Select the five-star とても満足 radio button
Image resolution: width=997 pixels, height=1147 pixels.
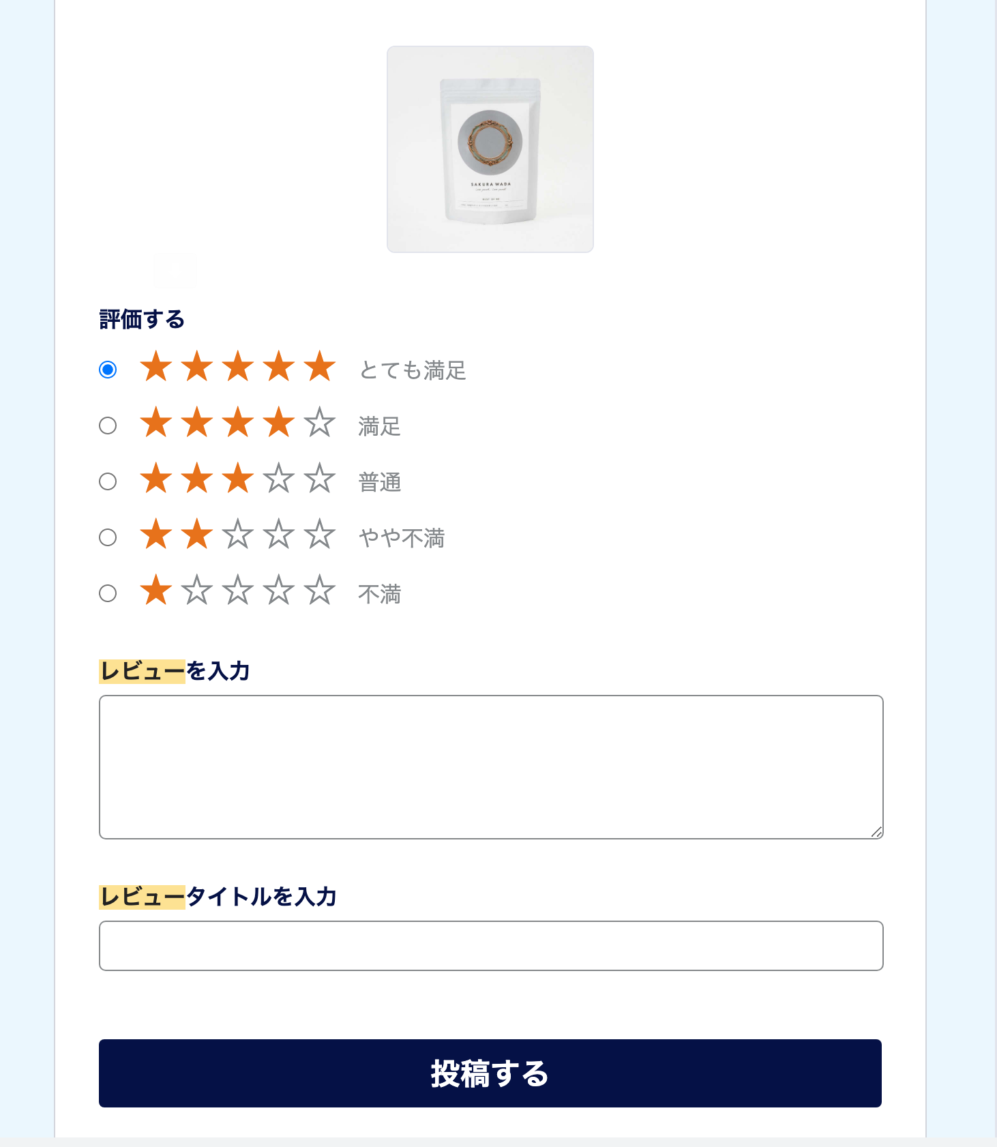tap(108, 370)
